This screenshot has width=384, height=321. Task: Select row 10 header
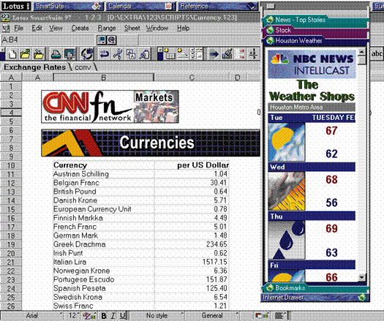11,165
